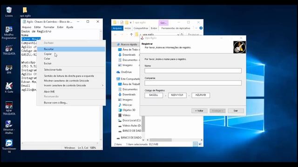The height and width of the screenshot is (167, 298).
Task: Open the NEW TRASDATA desktop shortcut
Action: (x=9, y=108)
